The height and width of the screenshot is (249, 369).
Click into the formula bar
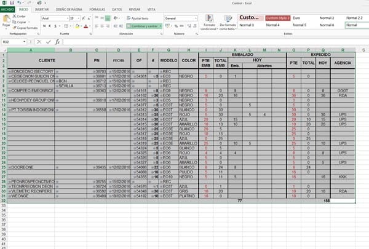pos(215,42)
